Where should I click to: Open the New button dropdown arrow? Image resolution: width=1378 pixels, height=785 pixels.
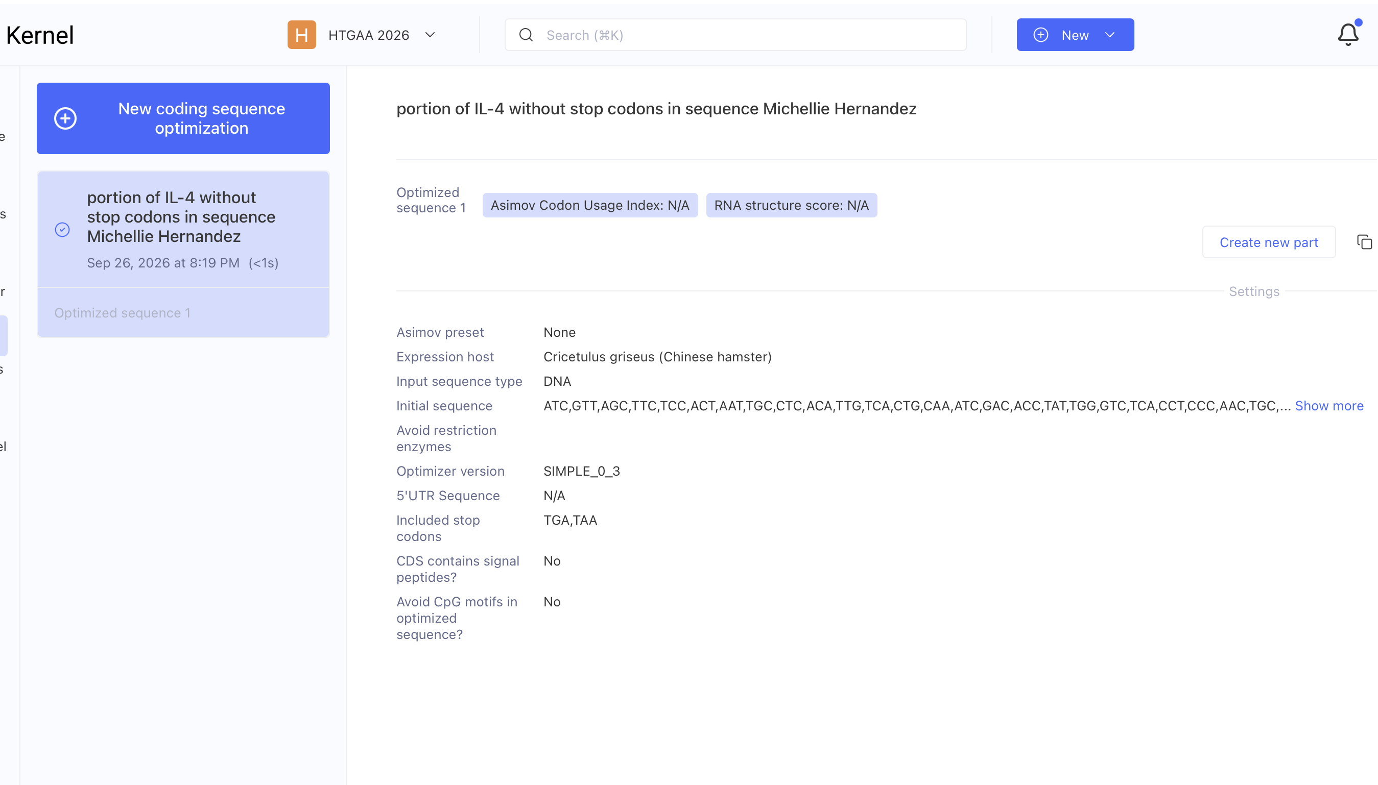pos(1109,35)
